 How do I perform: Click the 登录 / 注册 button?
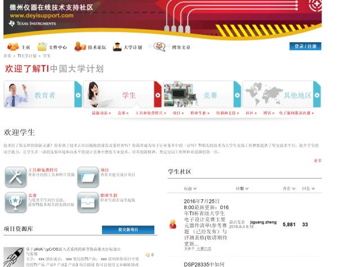point(305,46)
